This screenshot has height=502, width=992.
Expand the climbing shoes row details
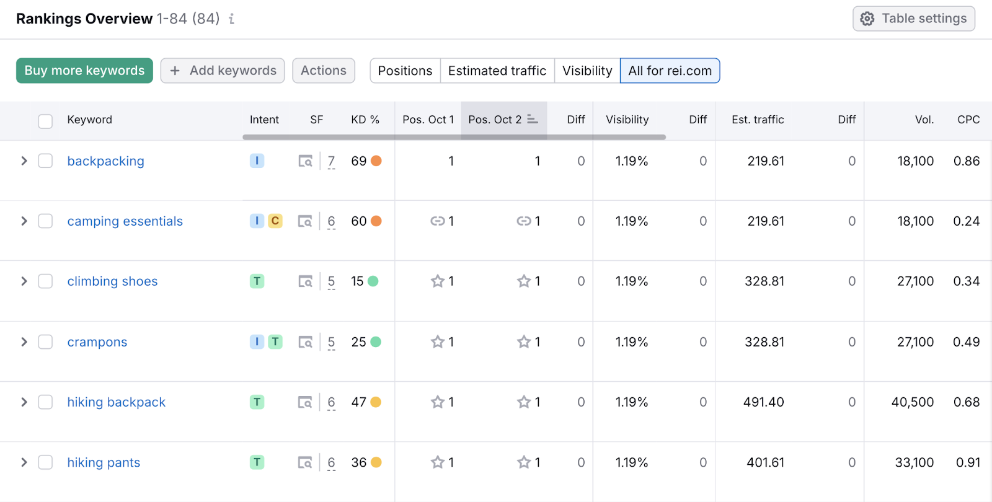[24, 281]
